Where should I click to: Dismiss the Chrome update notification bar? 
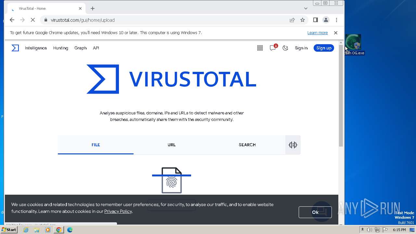click(336, 33)
